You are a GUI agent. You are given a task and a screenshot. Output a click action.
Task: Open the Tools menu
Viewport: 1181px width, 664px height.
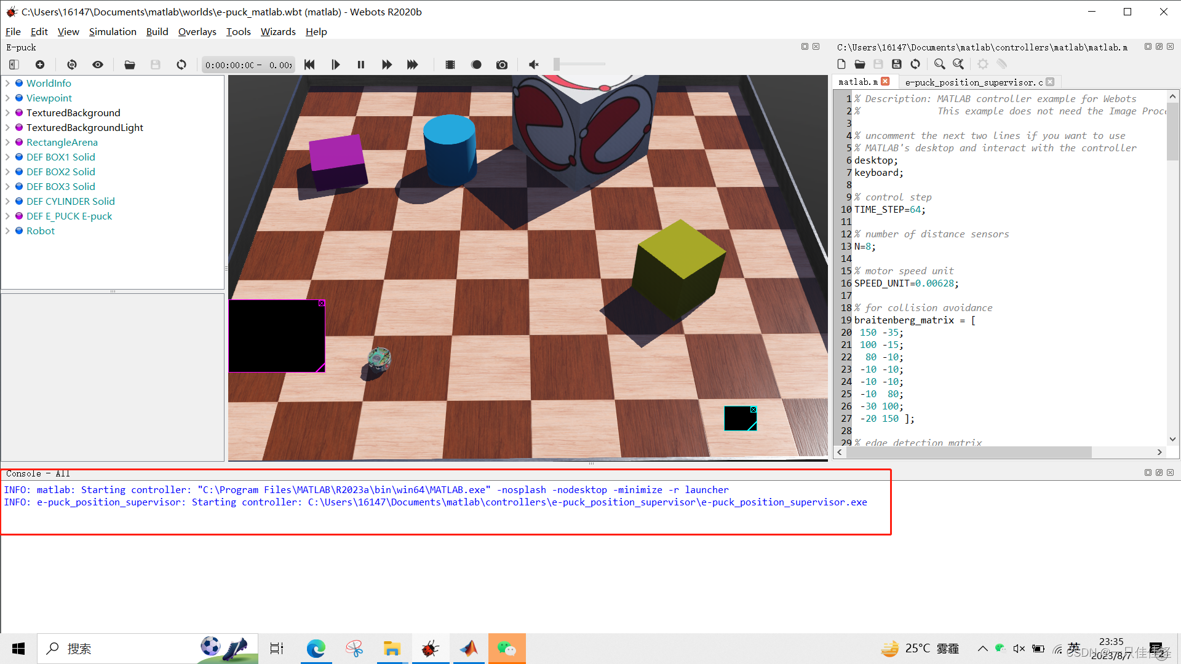[238, 31]
